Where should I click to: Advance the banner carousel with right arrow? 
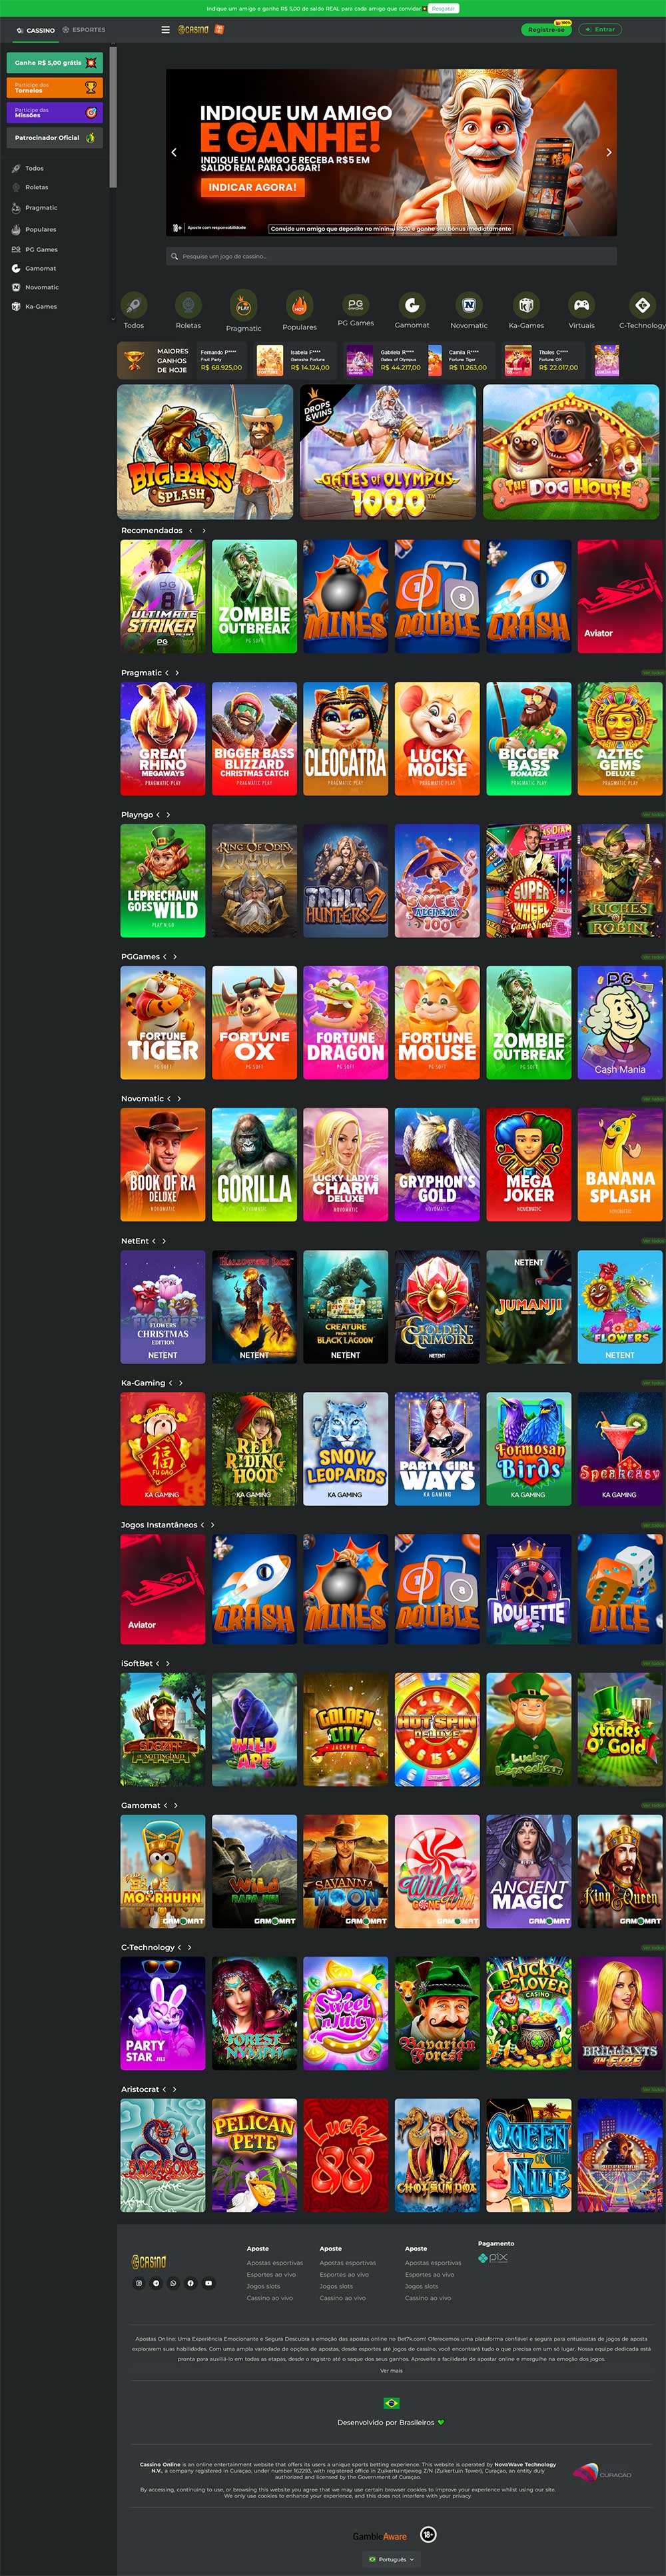point(609,153)
